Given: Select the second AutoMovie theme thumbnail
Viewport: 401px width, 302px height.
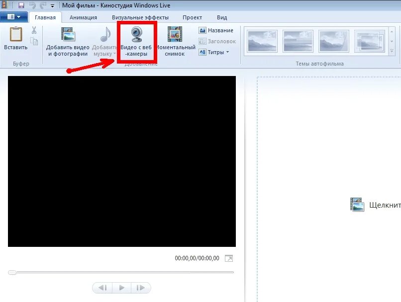Looking at the screenshot, I should coord(298,41).
